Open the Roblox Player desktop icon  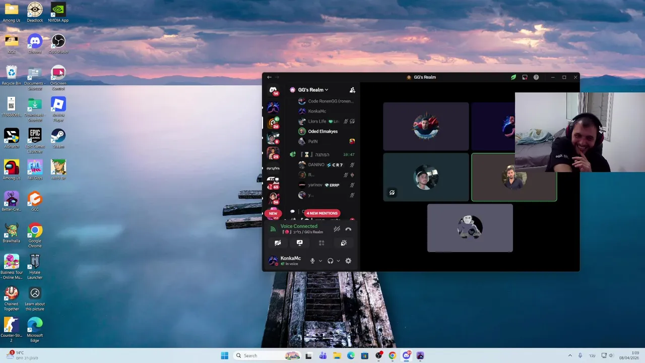[58, 109]
